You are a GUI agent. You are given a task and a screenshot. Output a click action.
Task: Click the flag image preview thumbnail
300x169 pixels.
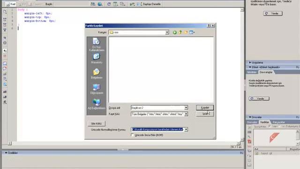(274, 137)
